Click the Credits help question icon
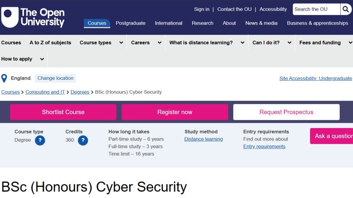The width and height of the screenshot is (353, 198). click(x=83, y=140)
